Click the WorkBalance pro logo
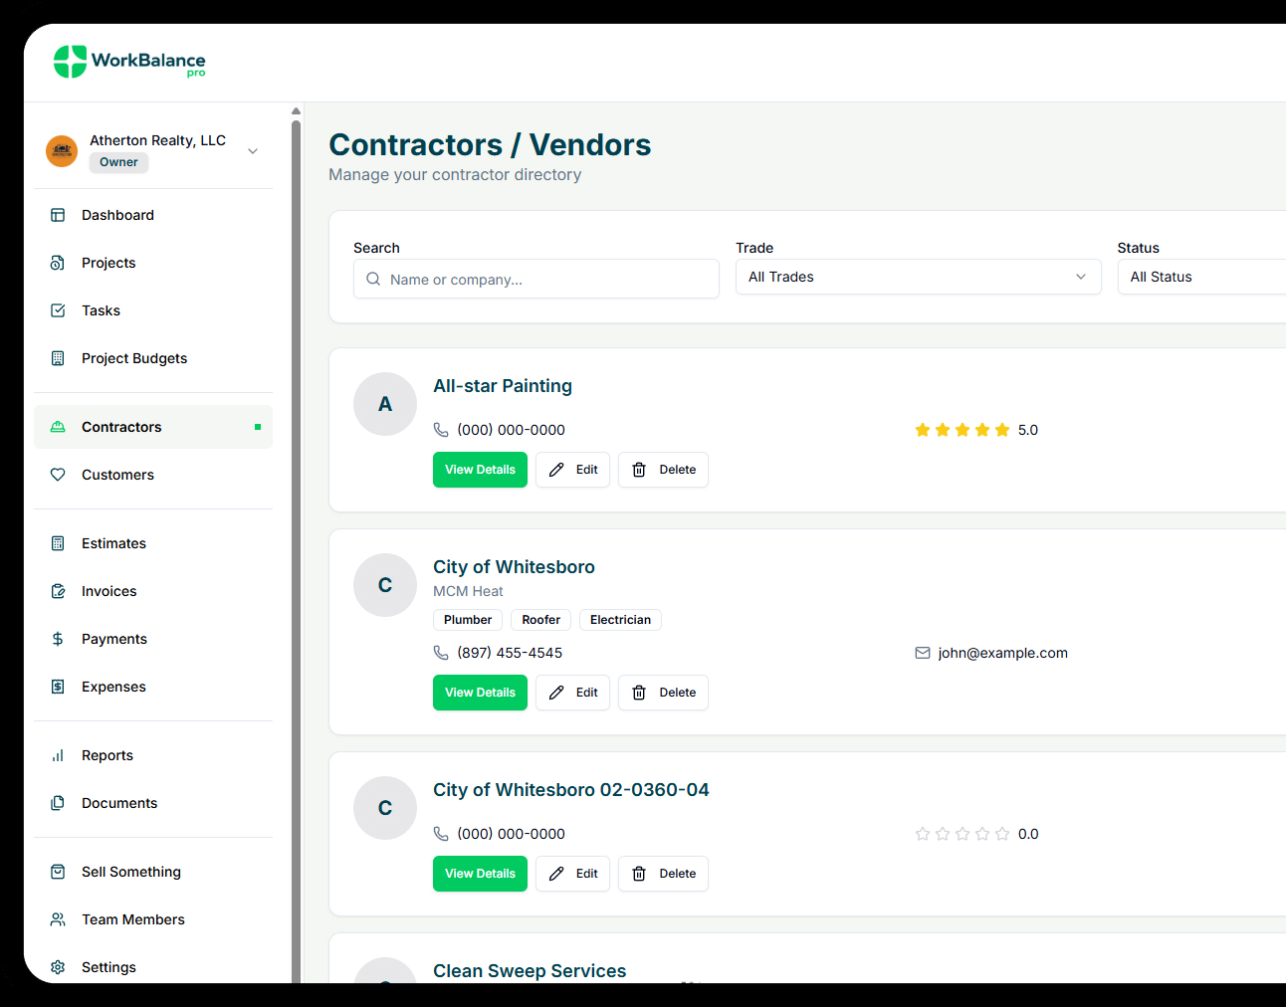1286x1007 pixels. pos(129,62)
